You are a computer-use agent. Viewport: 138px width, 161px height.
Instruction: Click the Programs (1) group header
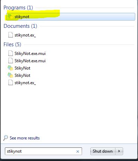click(18, 8)
